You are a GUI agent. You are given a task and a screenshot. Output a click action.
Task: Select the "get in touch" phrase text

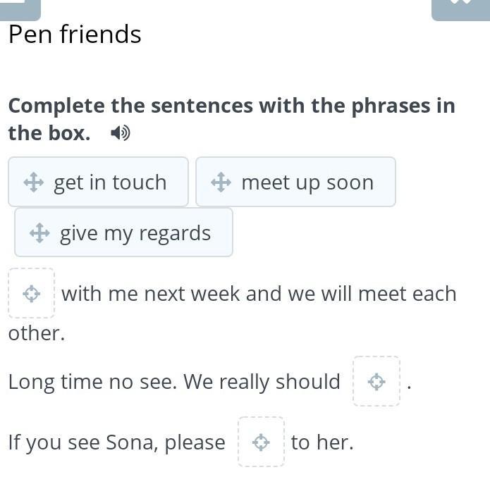[x=110, y=182]
